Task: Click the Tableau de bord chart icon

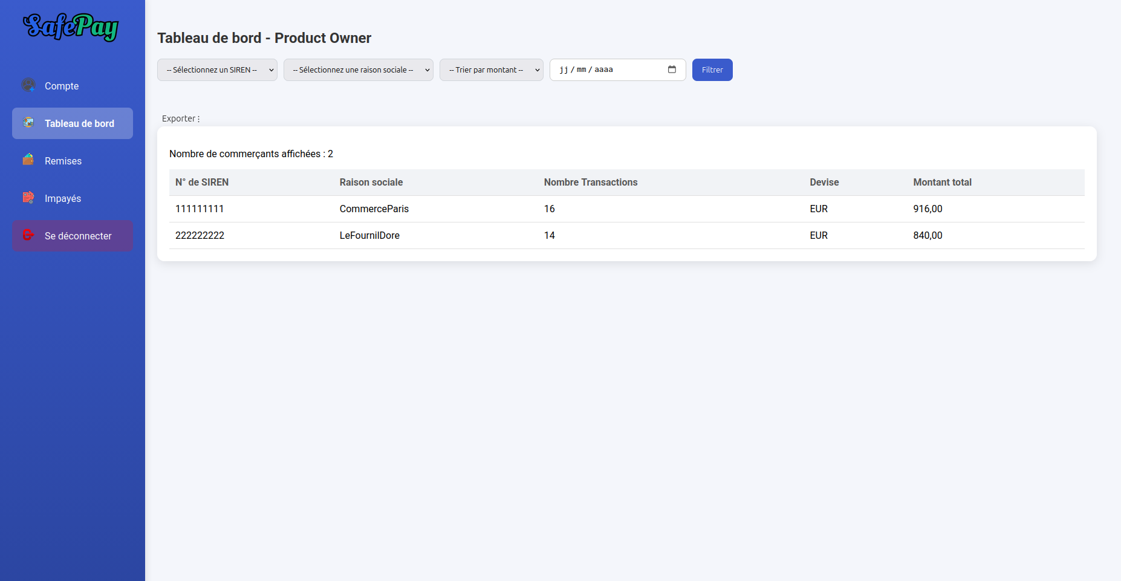Action: click(x=28, y=123)
